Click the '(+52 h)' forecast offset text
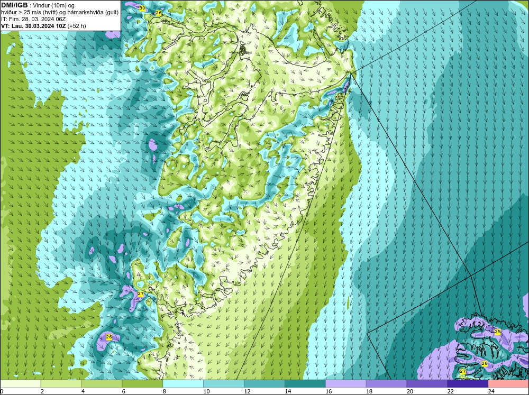This screenshot has width=529, height=395. click(x=77, y=26)
